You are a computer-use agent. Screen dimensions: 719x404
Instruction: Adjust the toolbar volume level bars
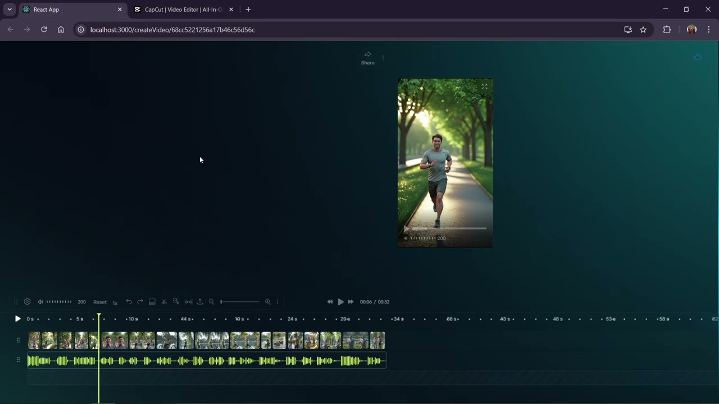tap(59, 302)
